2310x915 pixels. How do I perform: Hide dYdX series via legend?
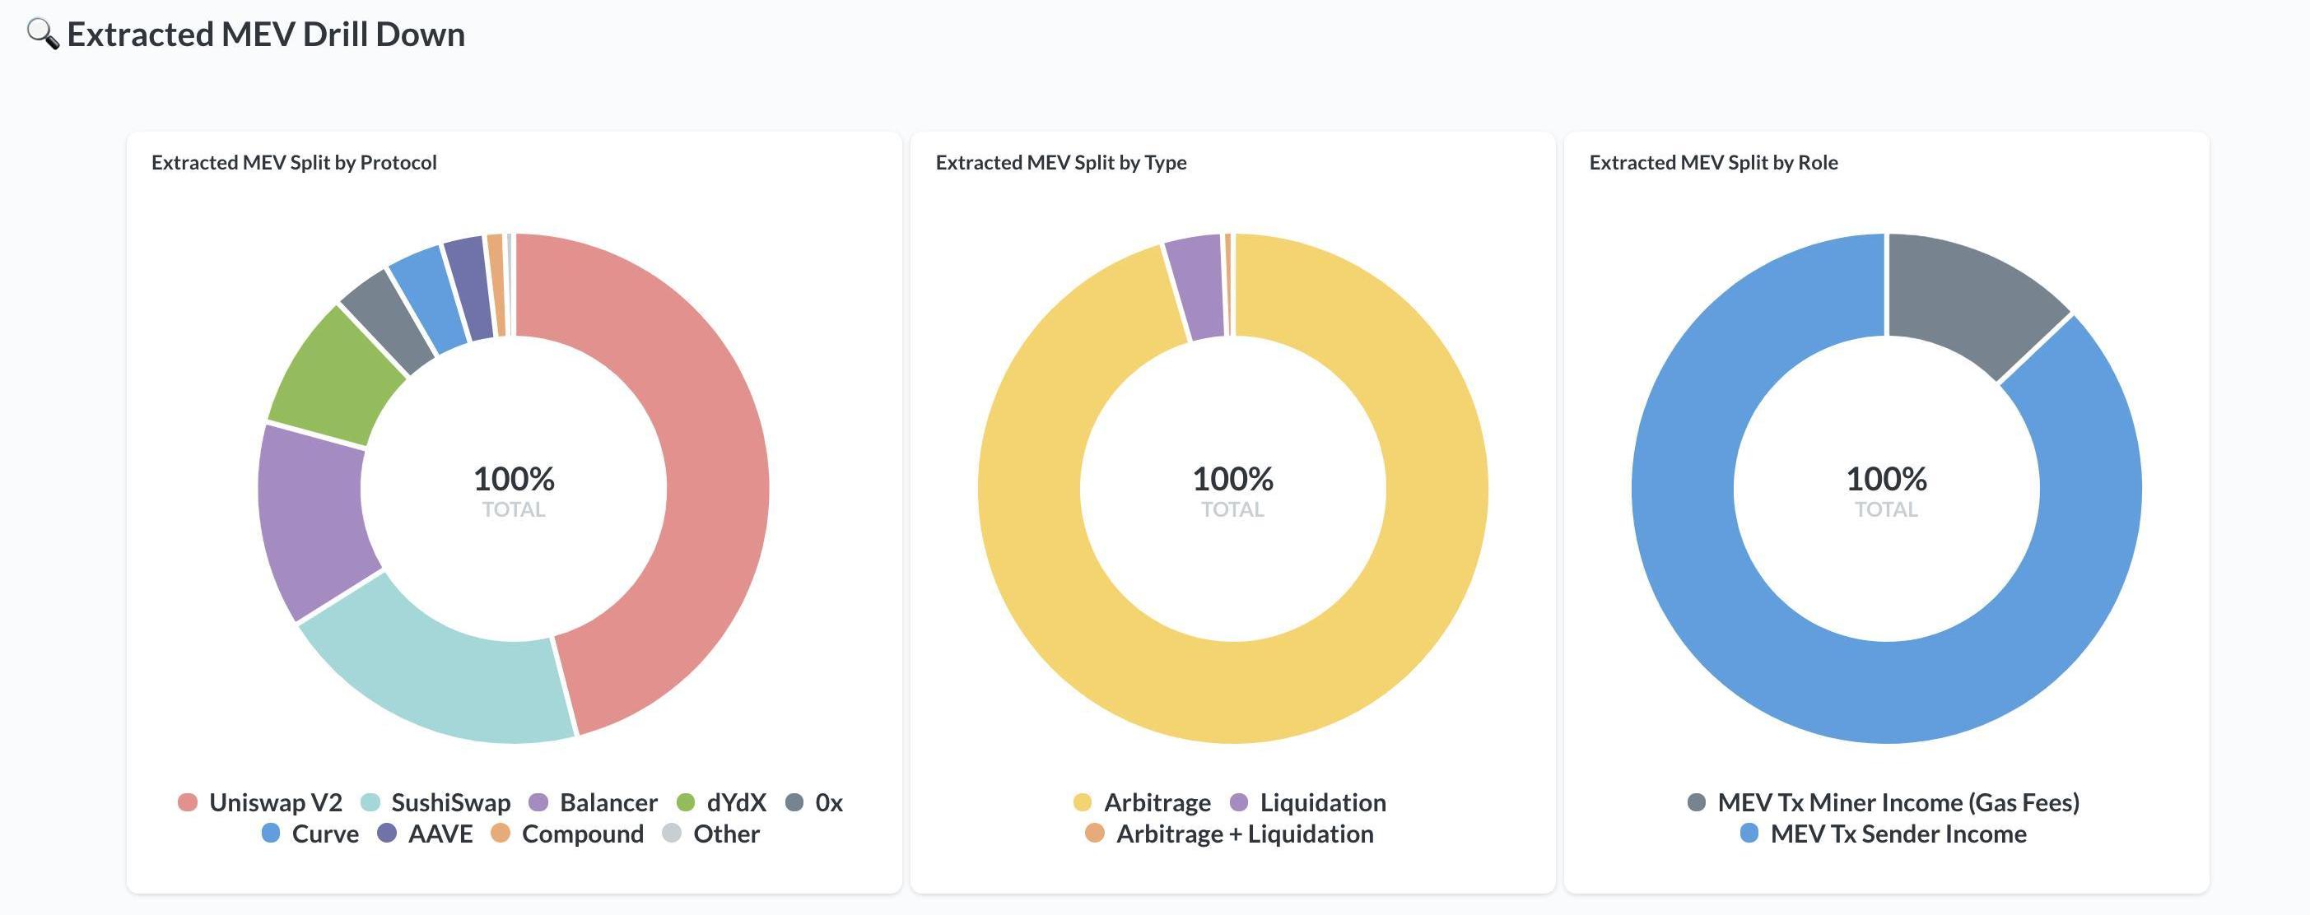pos(722,802)
